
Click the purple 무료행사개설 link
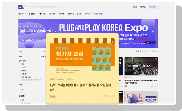(x=98, y=14)
